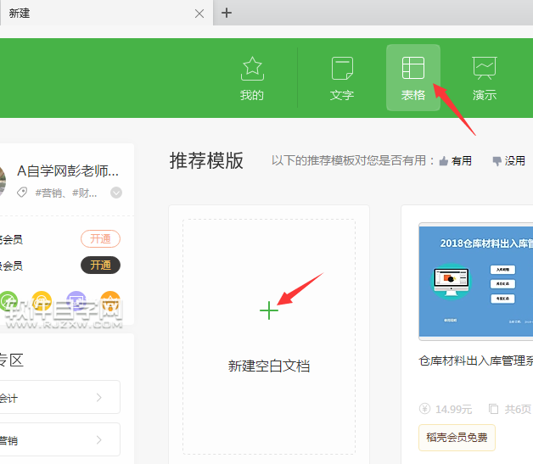Click the orange member privilege icon
This screenshot has width=533, height=464.
tap(110, 300)
